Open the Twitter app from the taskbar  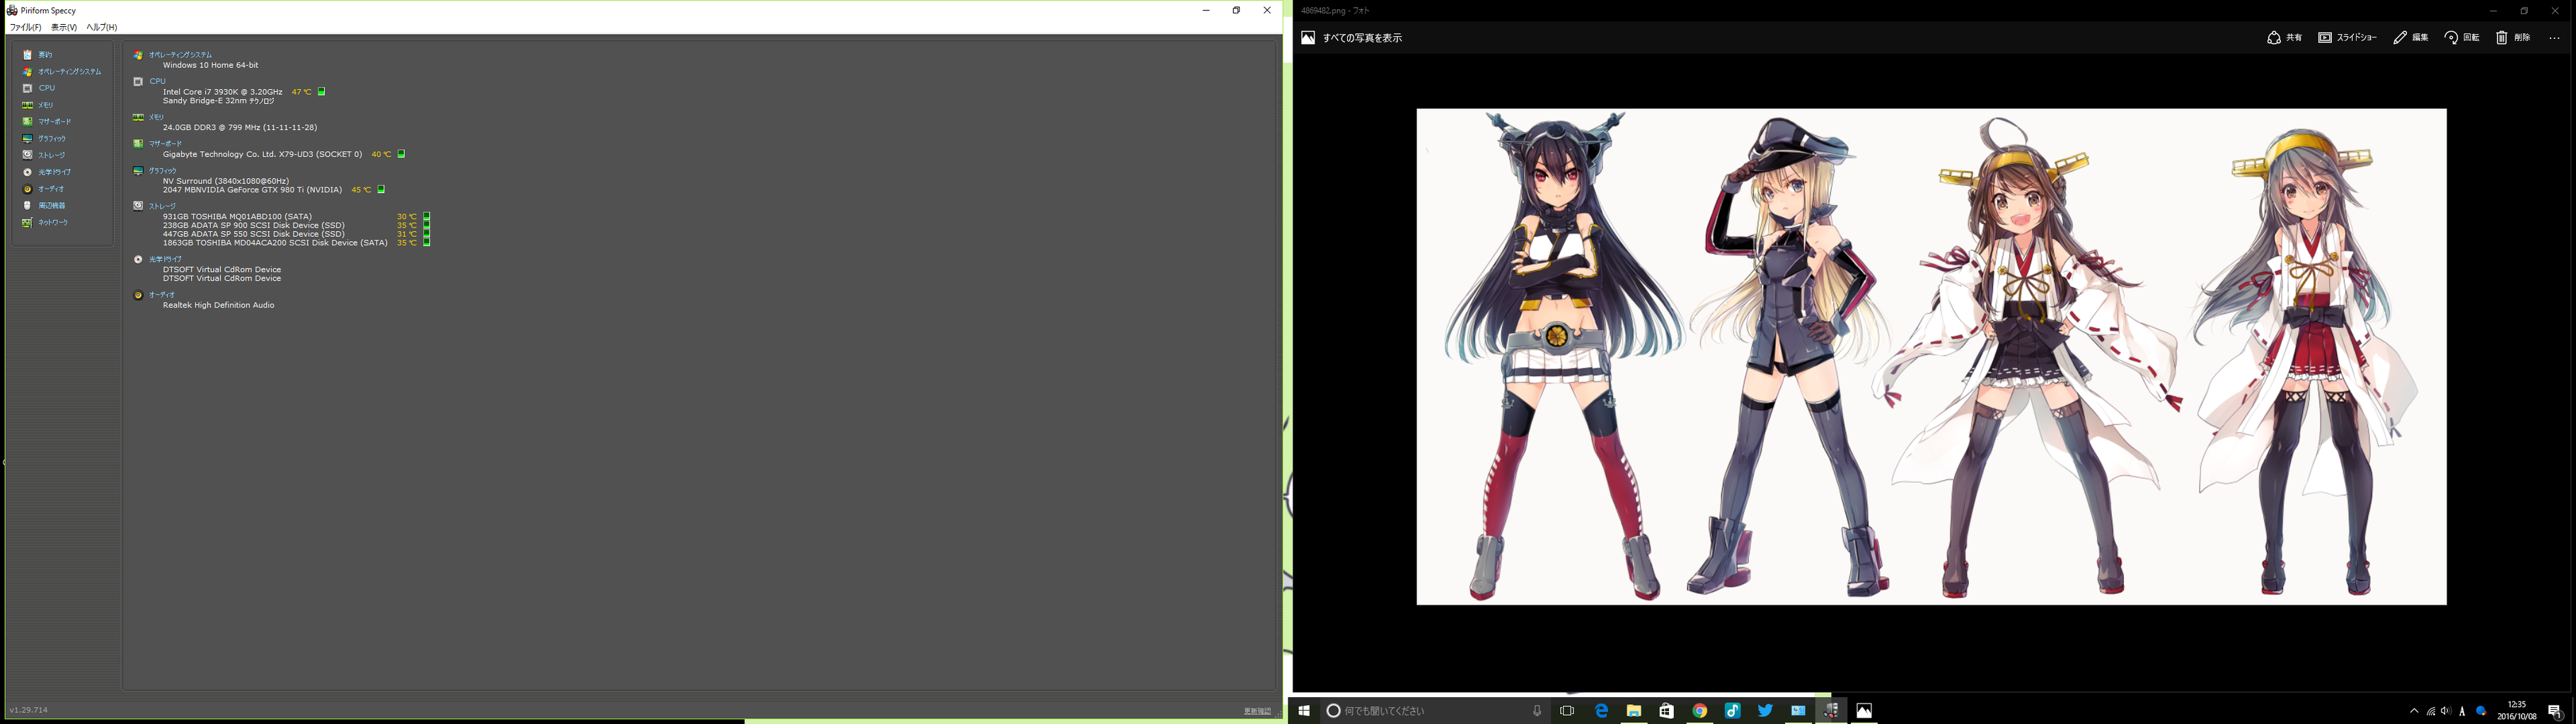coord(1765,711)
